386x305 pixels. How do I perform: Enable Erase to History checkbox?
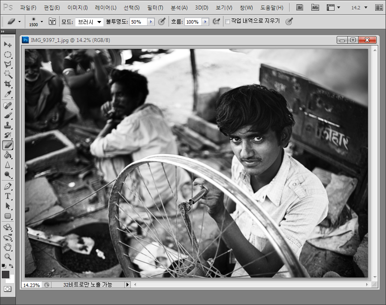point(227,21)
